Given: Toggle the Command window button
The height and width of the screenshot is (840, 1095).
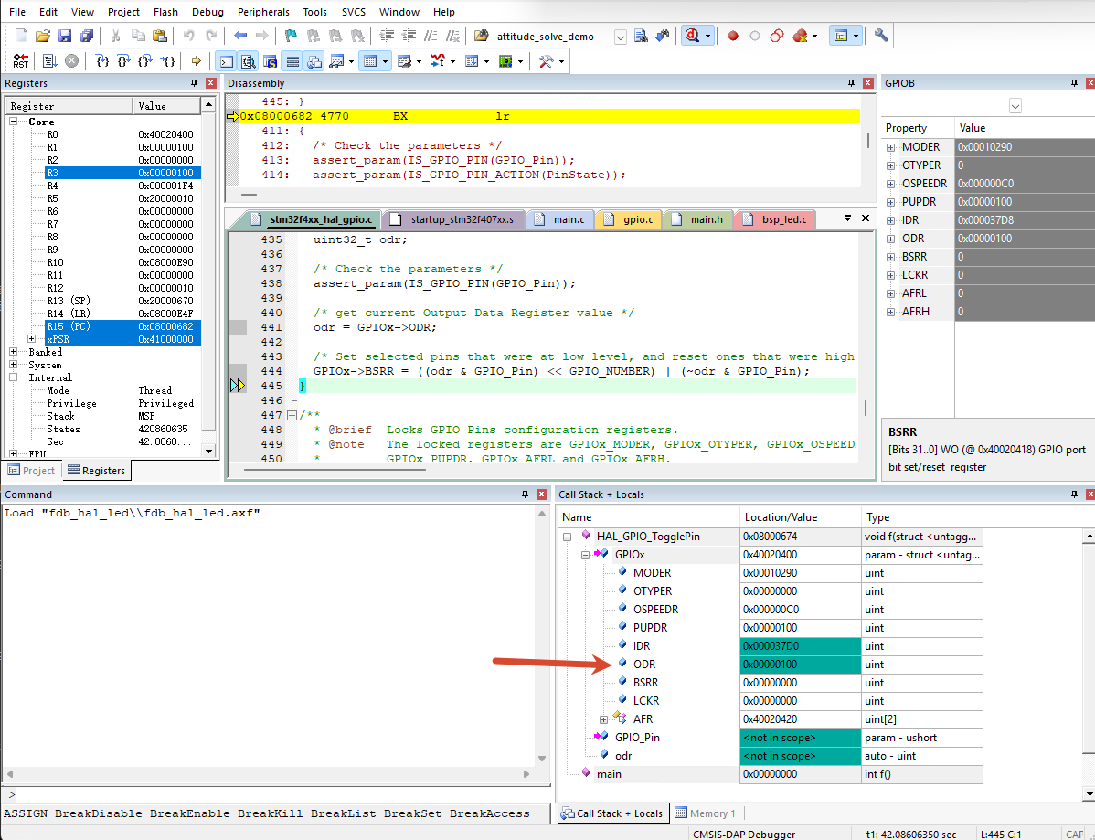Looking at the screenshot, I should click(227, 61).
